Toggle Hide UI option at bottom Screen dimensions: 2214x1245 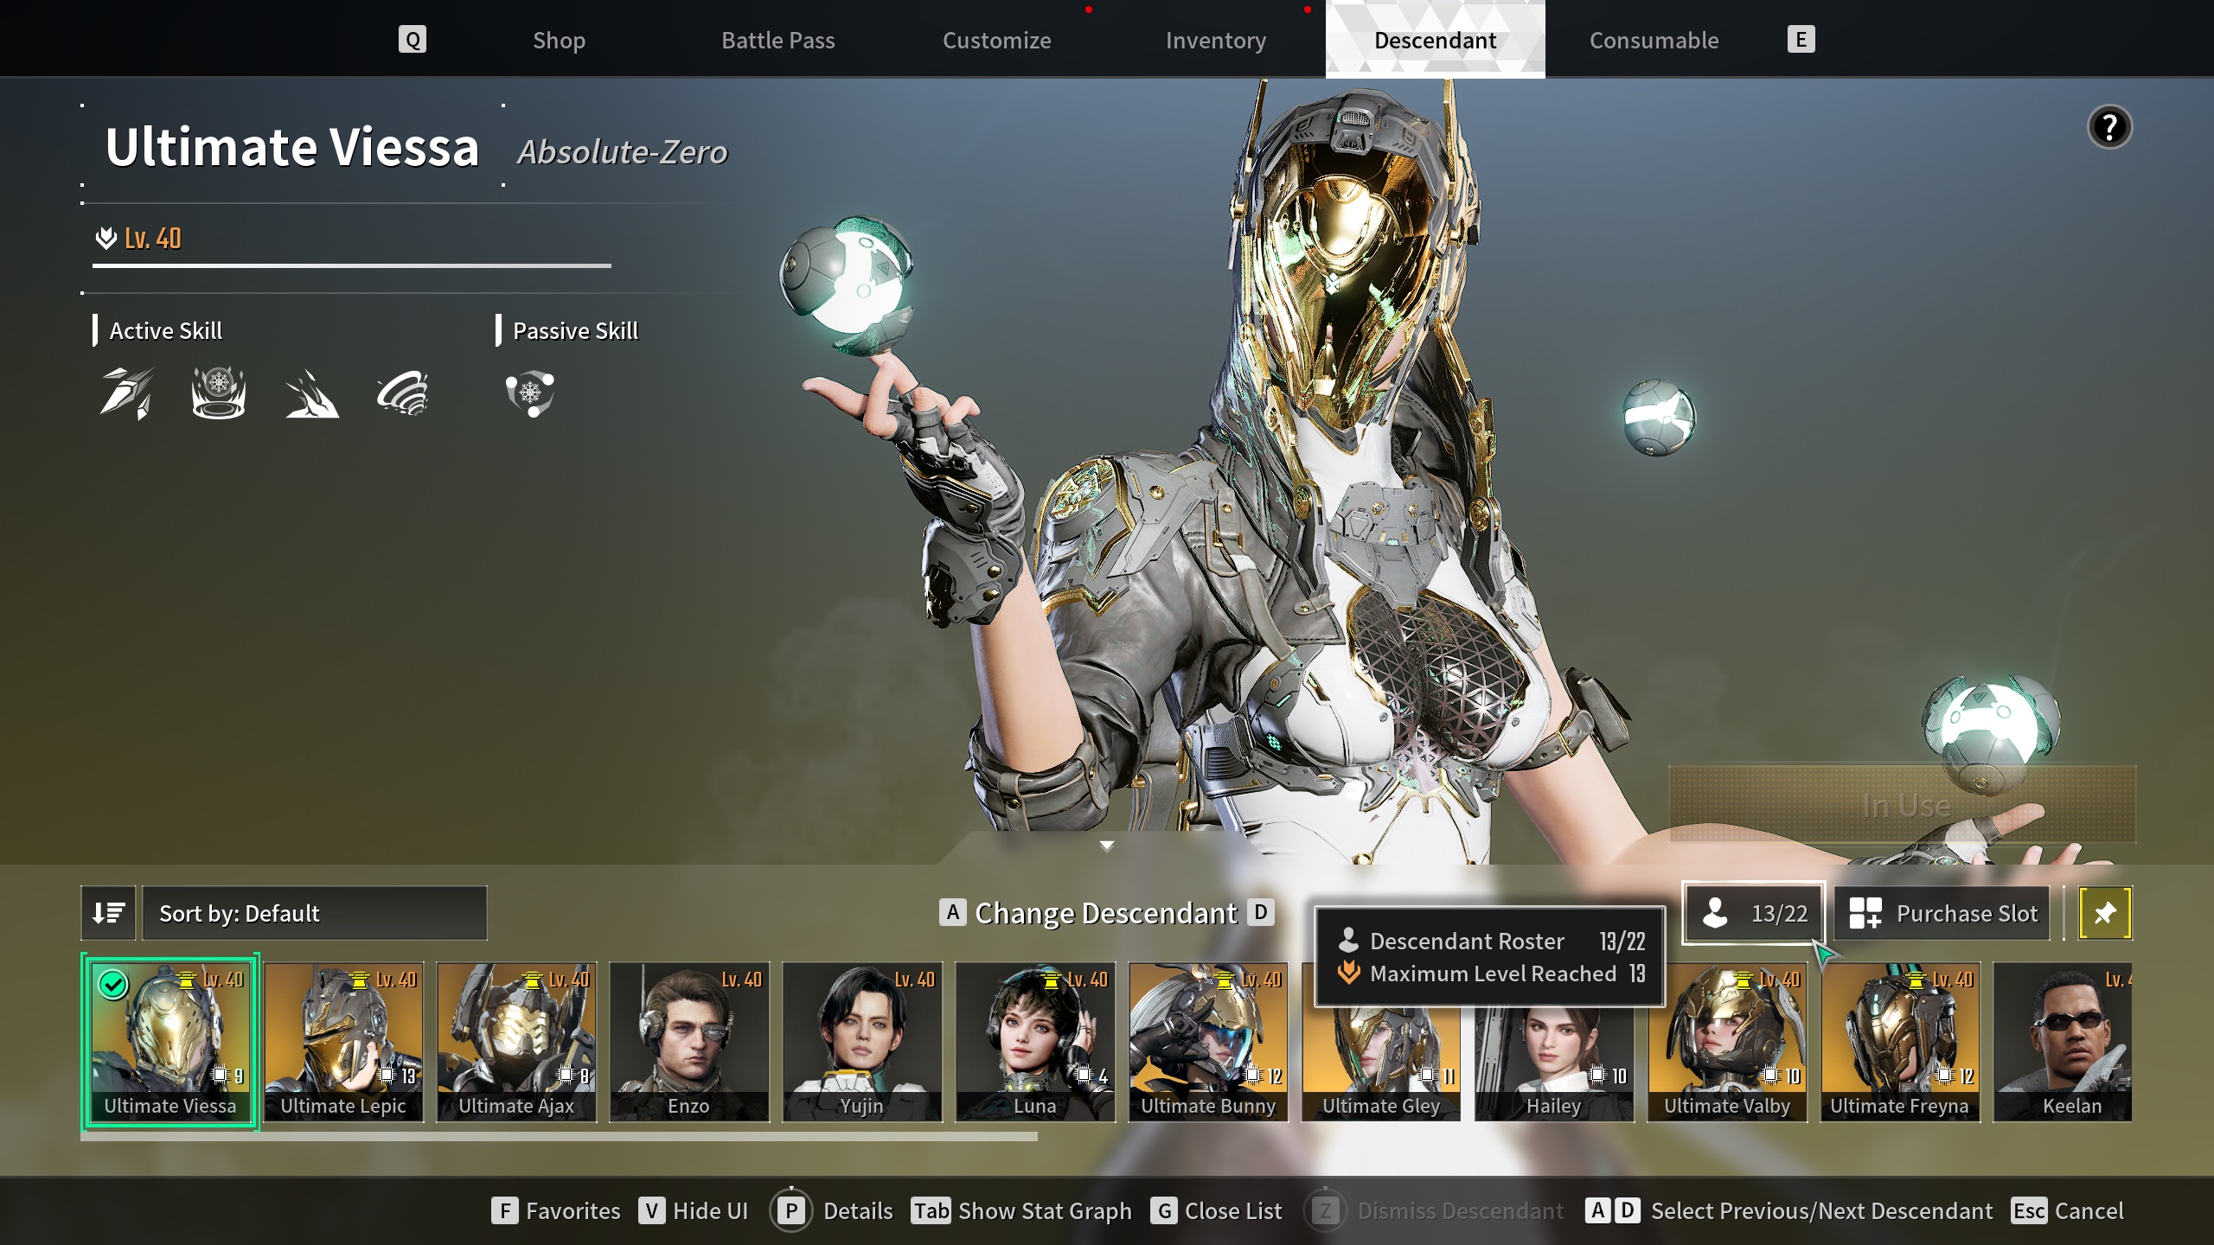pyautogui.click(x=694, y=1210)
